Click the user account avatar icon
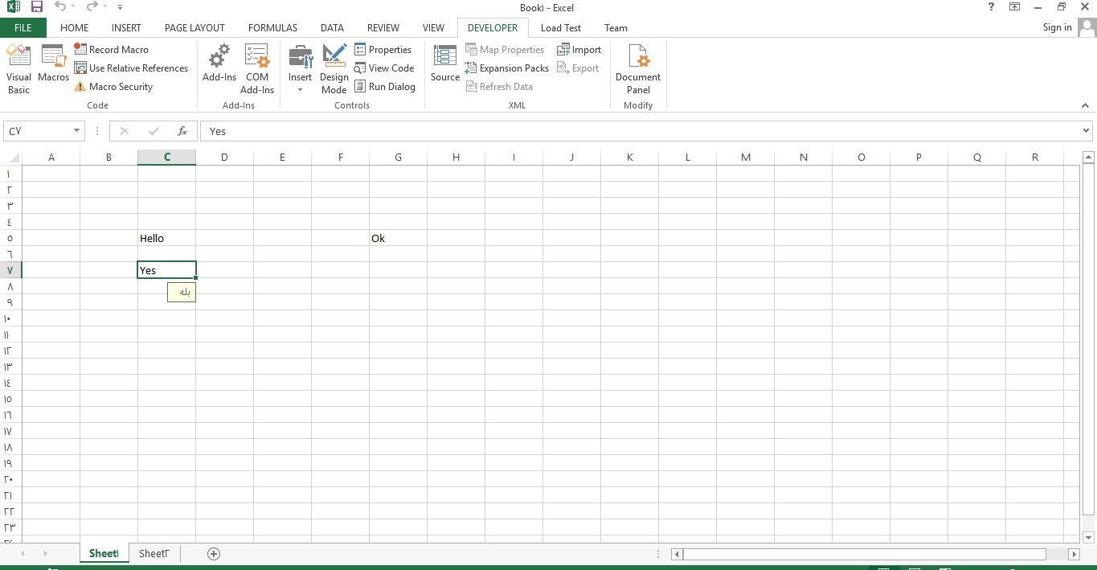 1087,28
